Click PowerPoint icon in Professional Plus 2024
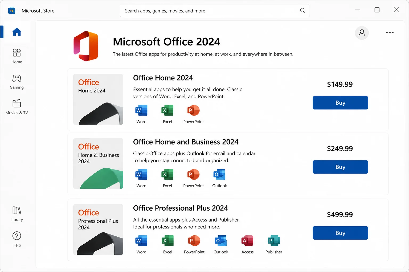Image resolution: width=409 pixels, height=272 pixels. click(194, 241)
